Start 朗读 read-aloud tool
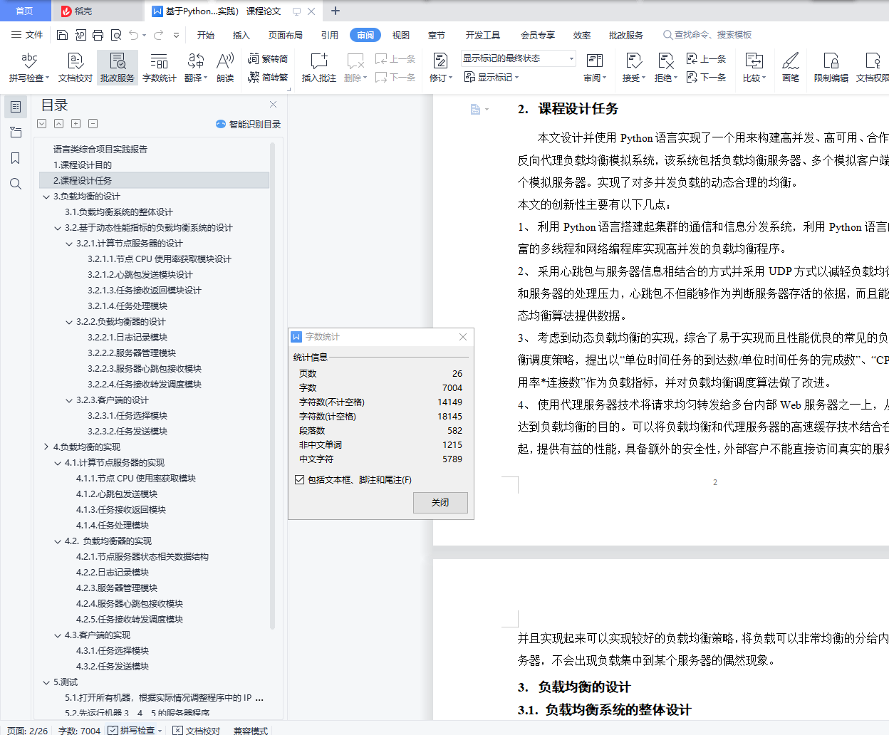The width and height of the screenshot is (889, 735). click(225, 68)
